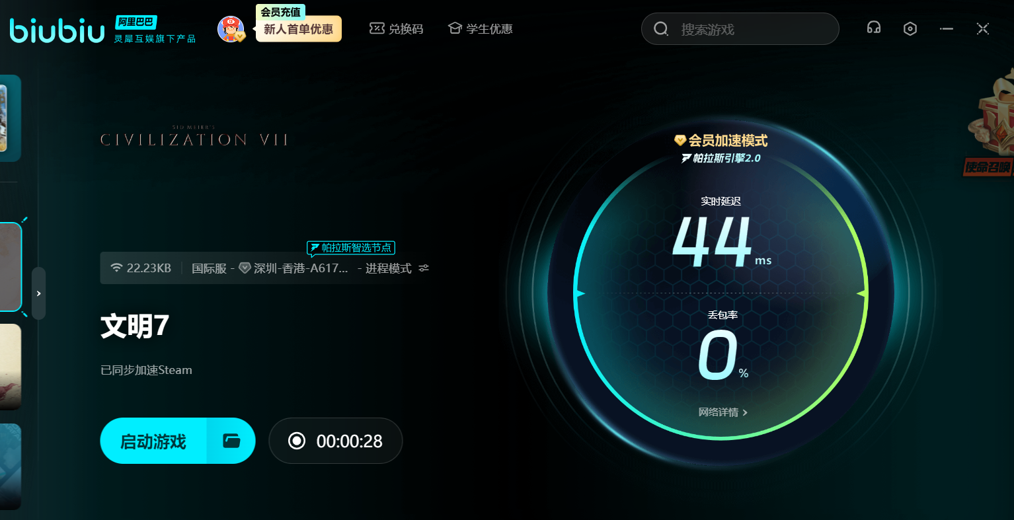Click the customer service headset icon

[874, 28]
